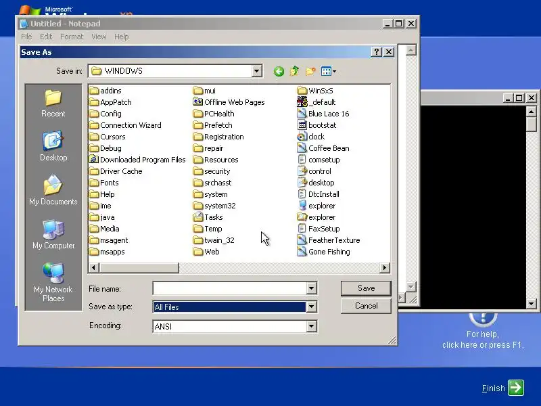Select the desktop settings file
The width and height of the screenshot is (541, 406).
316,183
